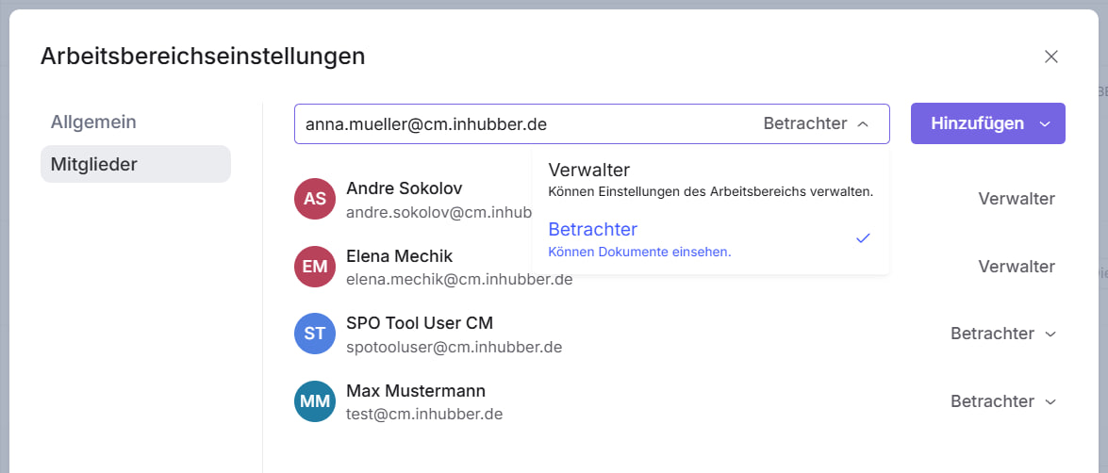Click the blue ST avatar icon
Screen dimensions: 1108x473
click(x=315, y=334)
